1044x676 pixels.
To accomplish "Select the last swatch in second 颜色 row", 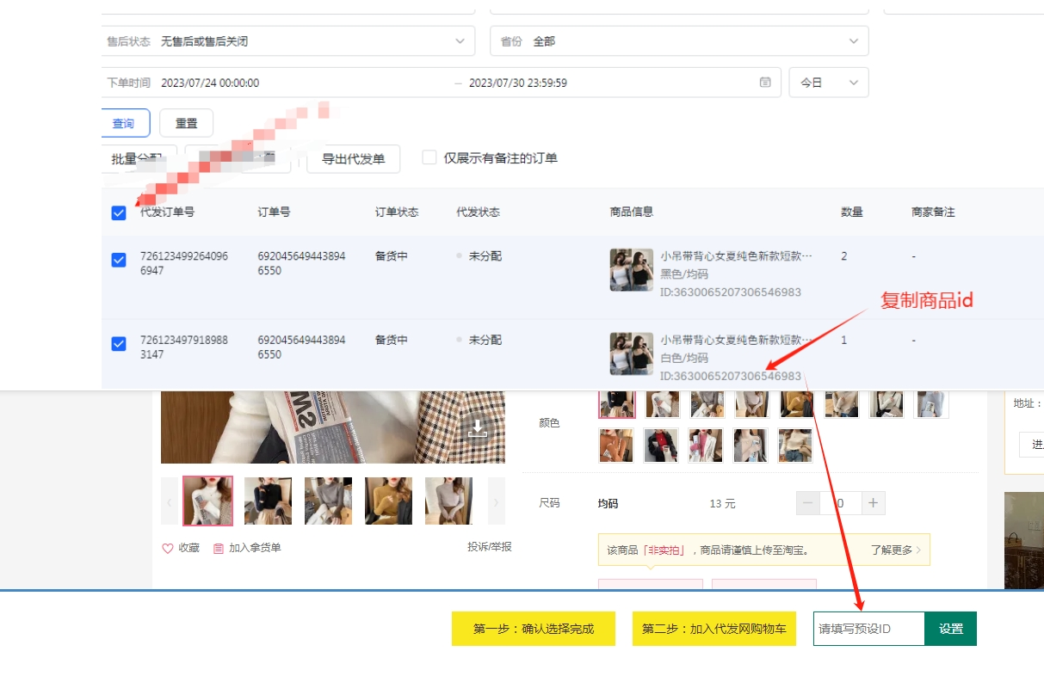I will (796, 446).
